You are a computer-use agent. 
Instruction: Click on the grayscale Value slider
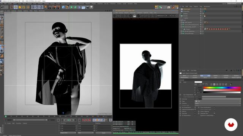coord(222,92)
